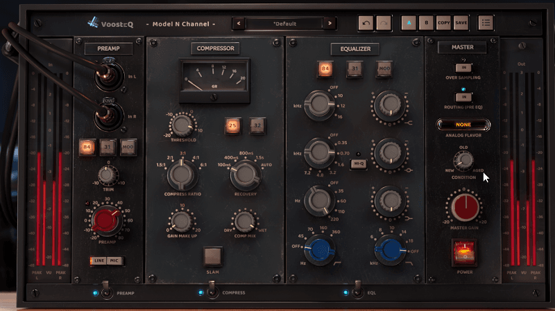
Task: Click the input level meter
Action: point(49,170)
